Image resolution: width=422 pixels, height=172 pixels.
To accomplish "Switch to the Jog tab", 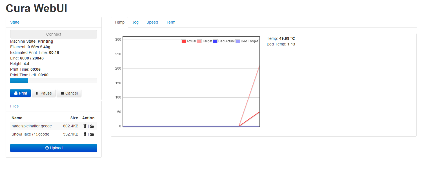I will pos(136,22).
